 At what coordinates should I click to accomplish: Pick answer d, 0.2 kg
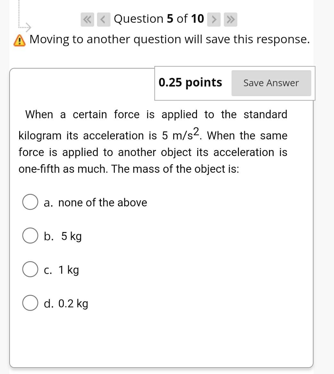[x=30, y=303]
